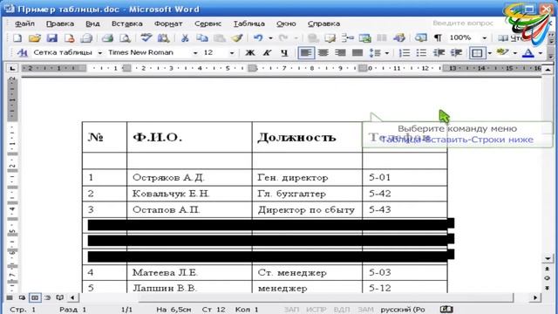
Task: Create a numbered list
Action: pyautogui.click(x=405, y=52)
